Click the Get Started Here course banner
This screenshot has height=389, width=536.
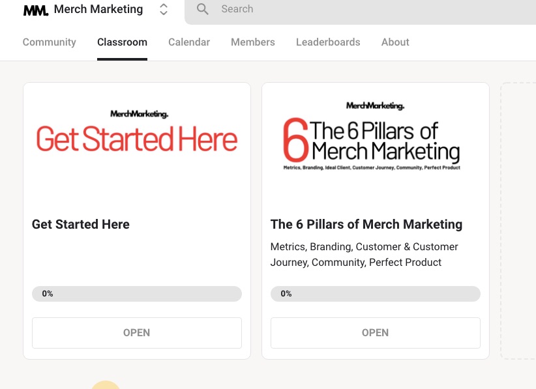click(x=137, y=139)
